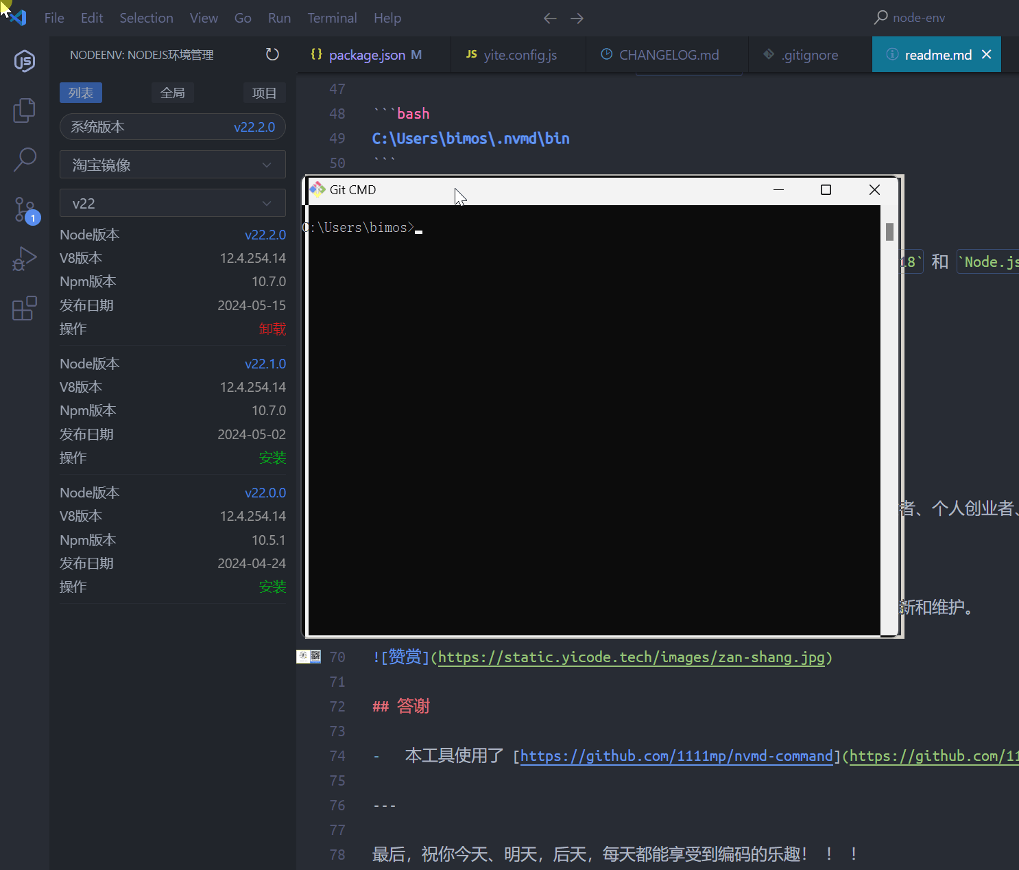
Task: Switch to the yite.config.js tab
Action: [519, 55]
